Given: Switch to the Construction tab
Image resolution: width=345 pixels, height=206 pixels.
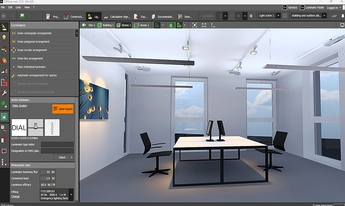Looking at the screenshot, I should pos(74,17).
